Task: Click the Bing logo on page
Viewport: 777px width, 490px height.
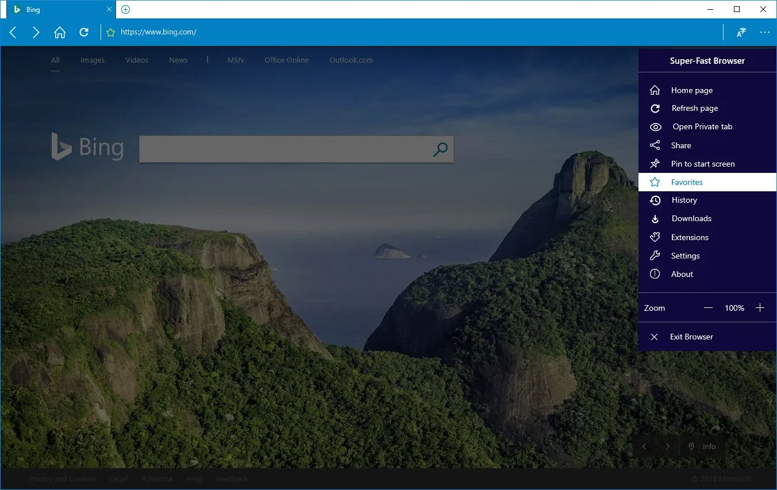Action: pyautogui.click(x=87, y=146)
